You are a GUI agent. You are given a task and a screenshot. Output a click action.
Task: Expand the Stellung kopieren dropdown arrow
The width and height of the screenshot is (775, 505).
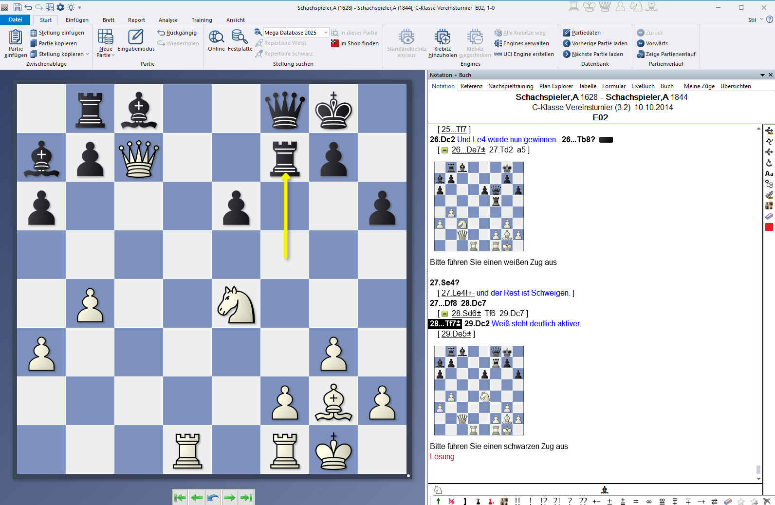click(87, 54)
